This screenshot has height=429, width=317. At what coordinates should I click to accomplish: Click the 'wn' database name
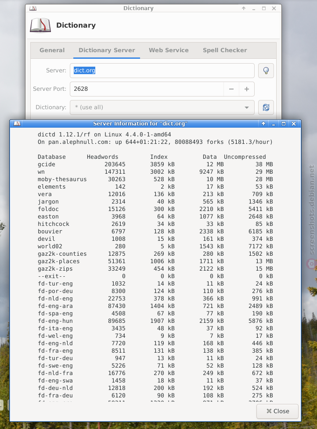[x=41, y=172]
